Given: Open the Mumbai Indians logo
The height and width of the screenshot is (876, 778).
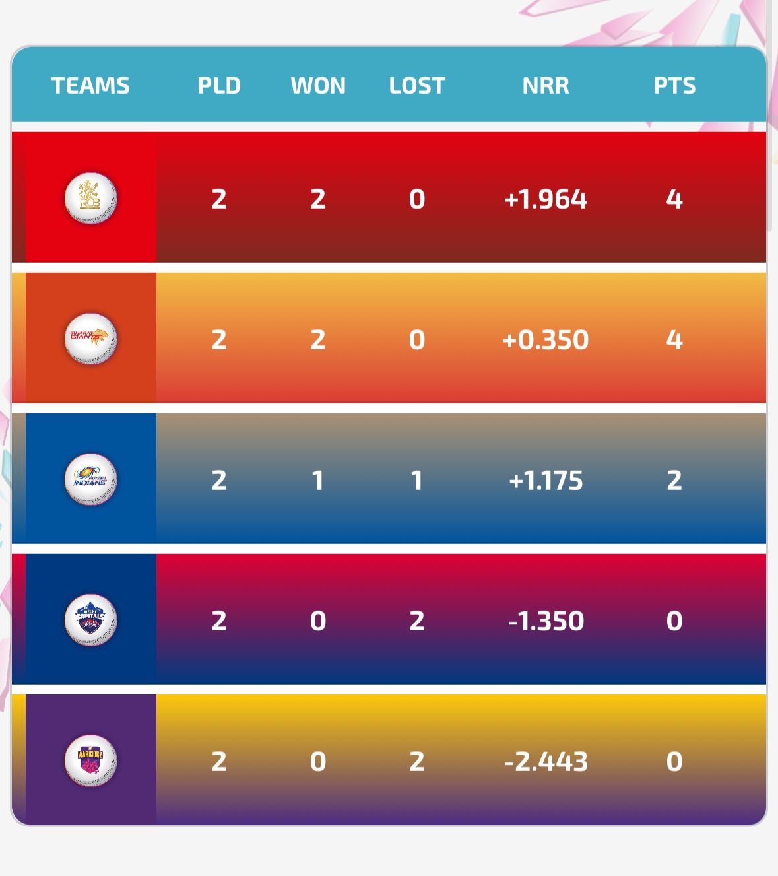Looking at the screenshot, I should click(90, 479).
